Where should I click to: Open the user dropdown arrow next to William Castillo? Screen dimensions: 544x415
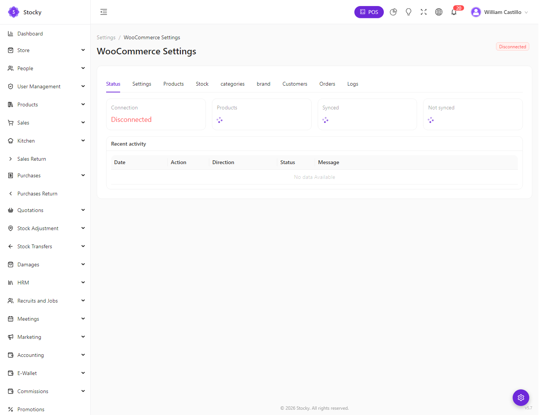point(526,12)
